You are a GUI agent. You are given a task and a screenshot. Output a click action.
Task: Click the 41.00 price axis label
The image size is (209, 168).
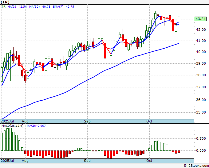pos(201,41)
